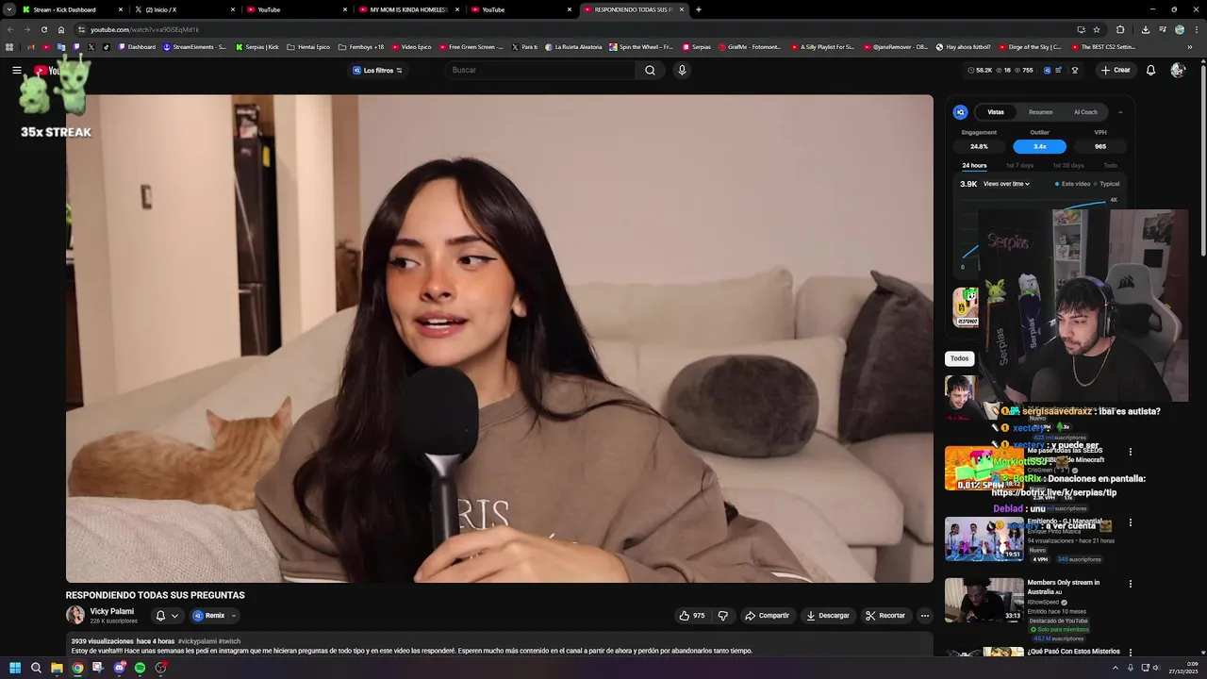Reload the page
The image size is (1207, 679).
tap(44, 29)
